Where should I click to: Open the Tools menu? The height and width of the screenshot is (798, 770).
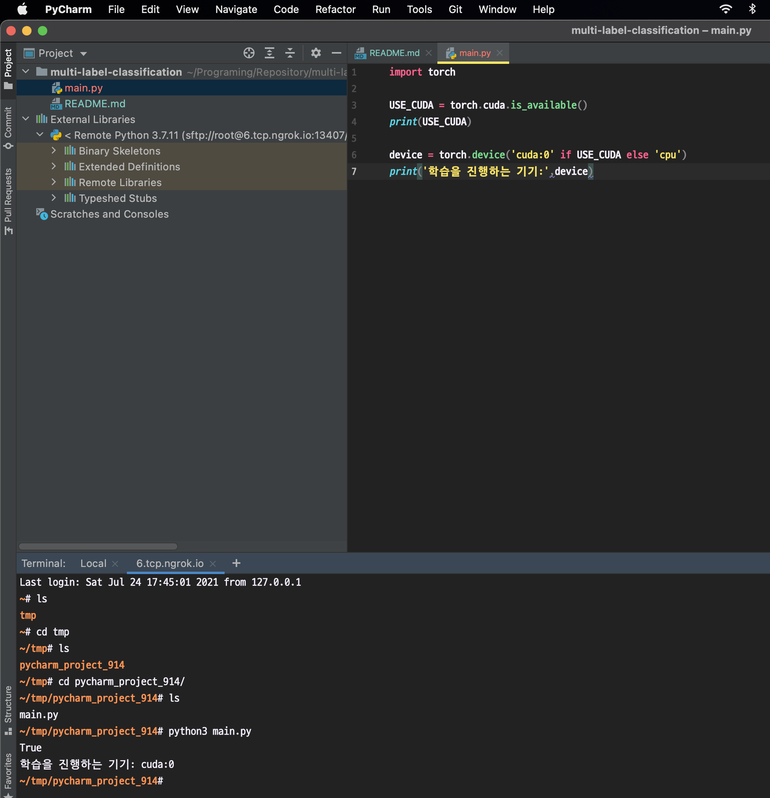(x=419, y=9)
